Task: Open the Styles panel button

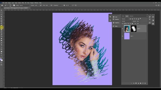Action: 116,26
